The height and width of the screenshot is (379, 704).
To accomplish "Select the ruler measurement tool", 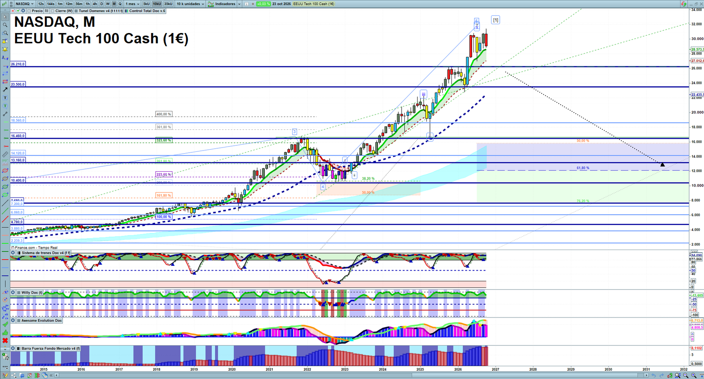I will (x=5, y=154).
